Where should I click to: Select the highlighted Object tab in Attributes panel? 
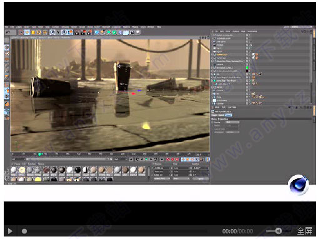pyautogui.click(x=228, y=115)
